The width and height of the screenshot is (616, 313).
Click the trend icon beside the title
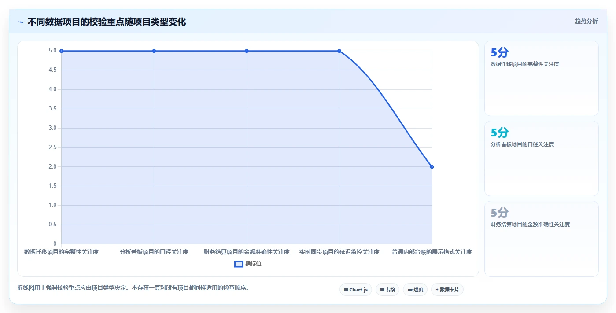[21, 22]
